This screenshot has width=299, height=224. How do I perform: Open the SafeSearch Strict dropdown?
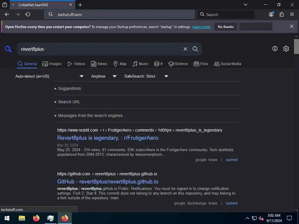[146, 76]
